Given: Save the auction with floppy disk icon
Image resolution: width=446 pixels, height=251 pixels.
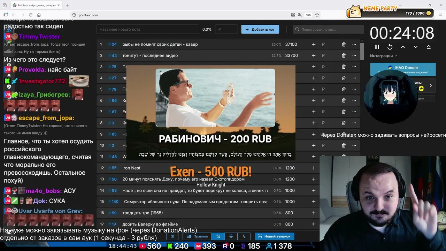Looking at the screenshot, I should 172,236.
